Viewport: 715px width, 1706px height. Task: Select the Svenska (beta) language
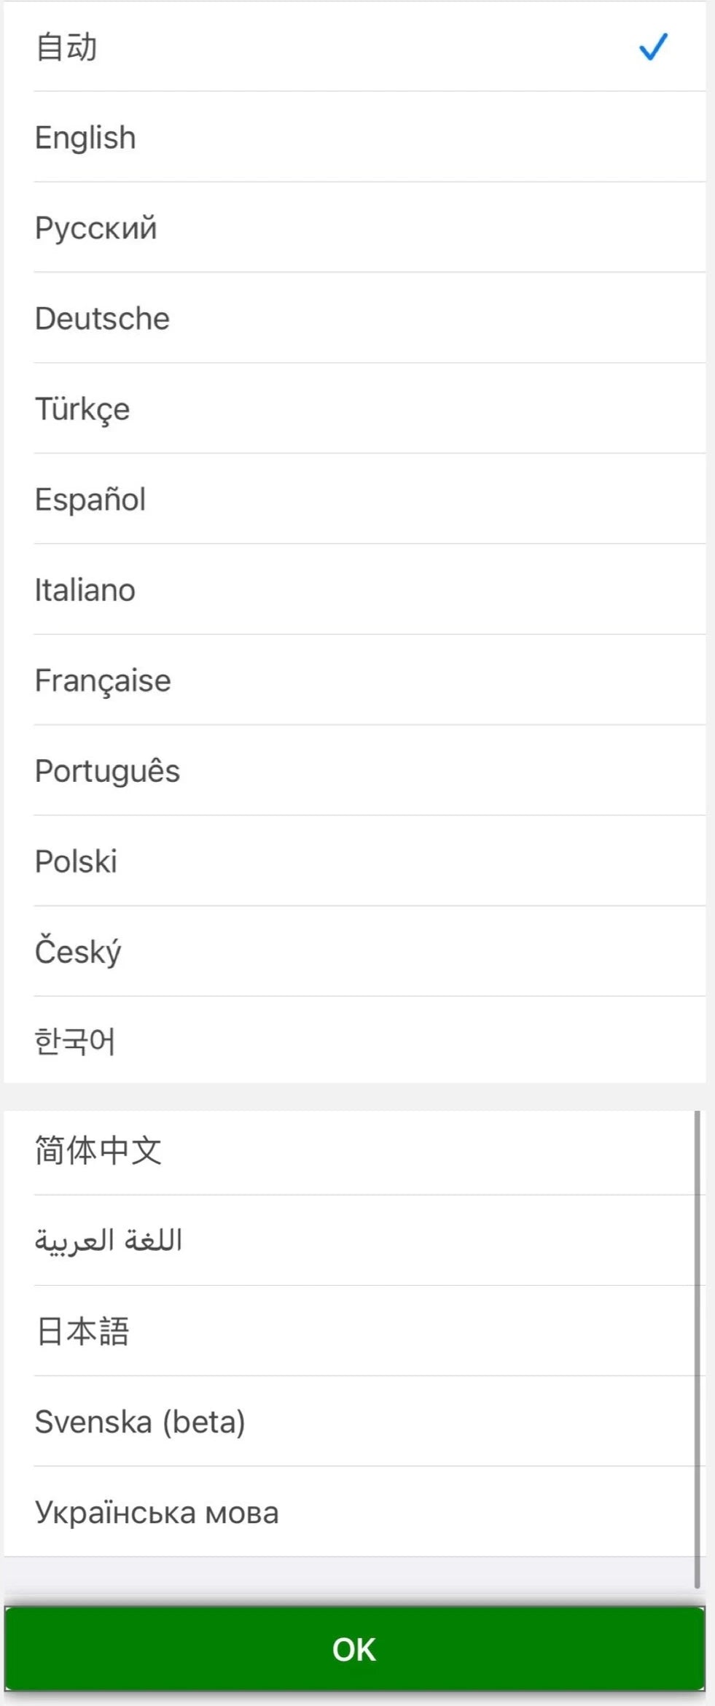click(140, 1422)
